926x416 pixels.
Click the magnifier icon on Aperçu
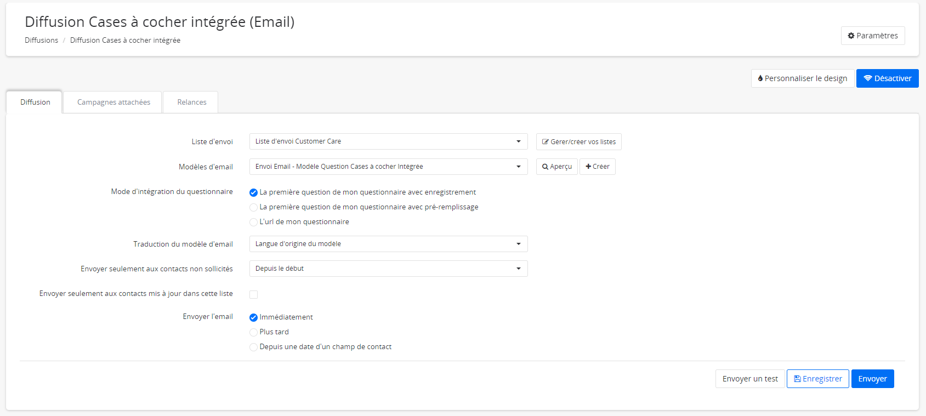pyautogui.click(x=545, y=167)
